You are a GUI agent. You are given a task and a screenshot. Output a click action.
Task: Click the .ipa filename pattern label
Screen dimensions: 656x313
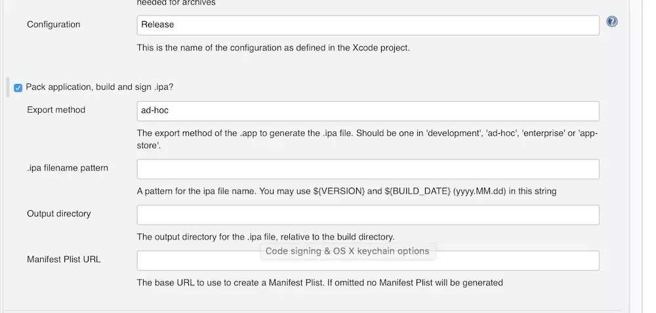click(68, 168)
